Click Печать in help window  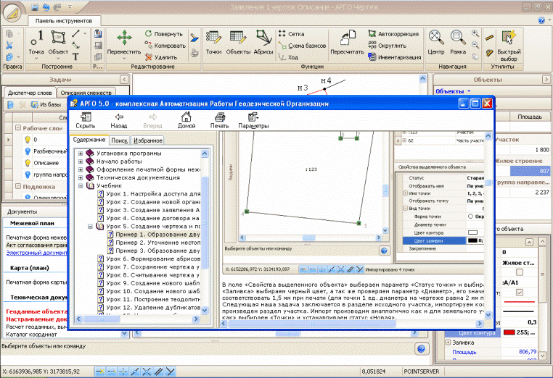[x=219, y=120]
